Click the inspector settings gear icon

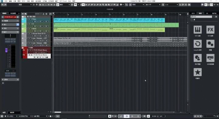coord(3,83)
